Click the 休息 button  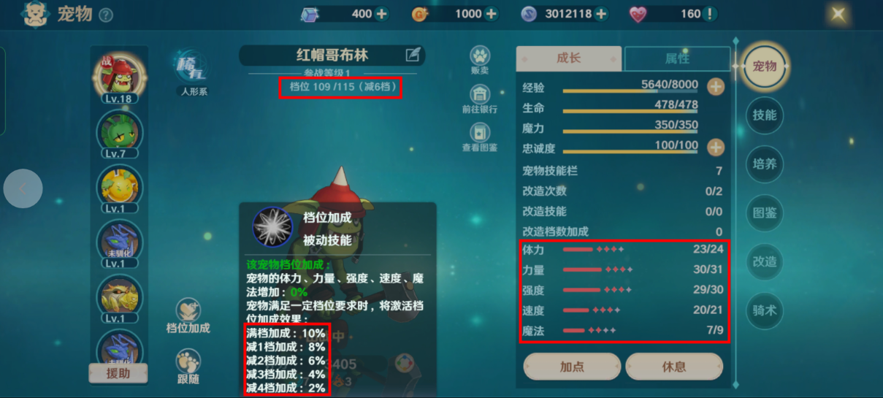point(674,367)
